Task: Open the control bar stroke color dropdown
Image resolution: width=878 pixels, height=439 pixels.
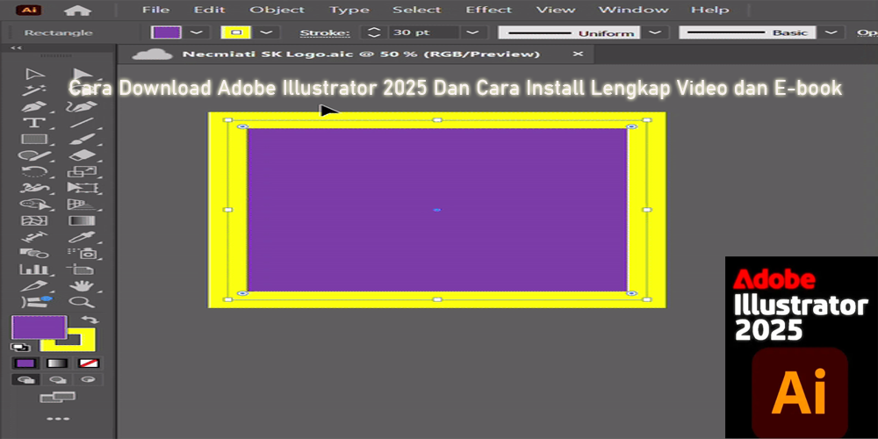Action: pos(267,32)
